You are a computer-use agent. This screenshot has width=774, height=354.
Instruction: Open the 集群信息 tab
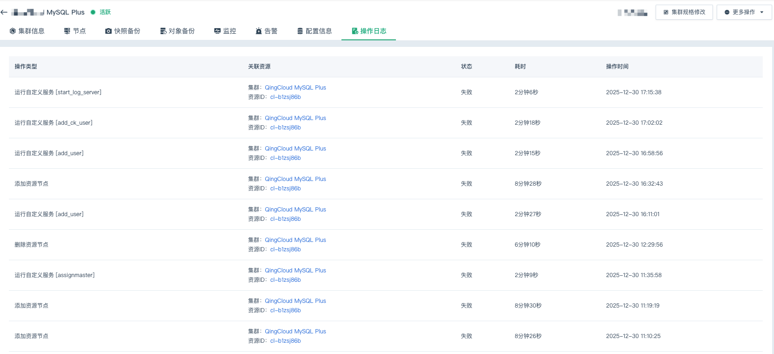coord(27,31)
